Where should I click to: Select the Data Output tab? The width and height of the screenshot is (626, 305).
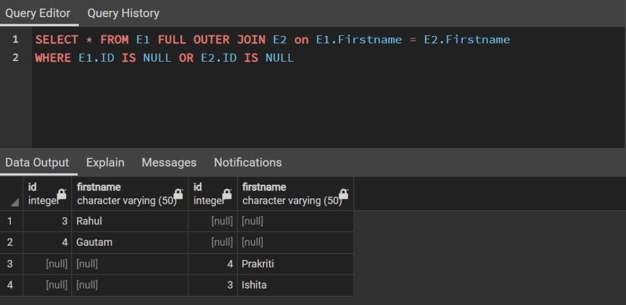click(x=37, y=162)
